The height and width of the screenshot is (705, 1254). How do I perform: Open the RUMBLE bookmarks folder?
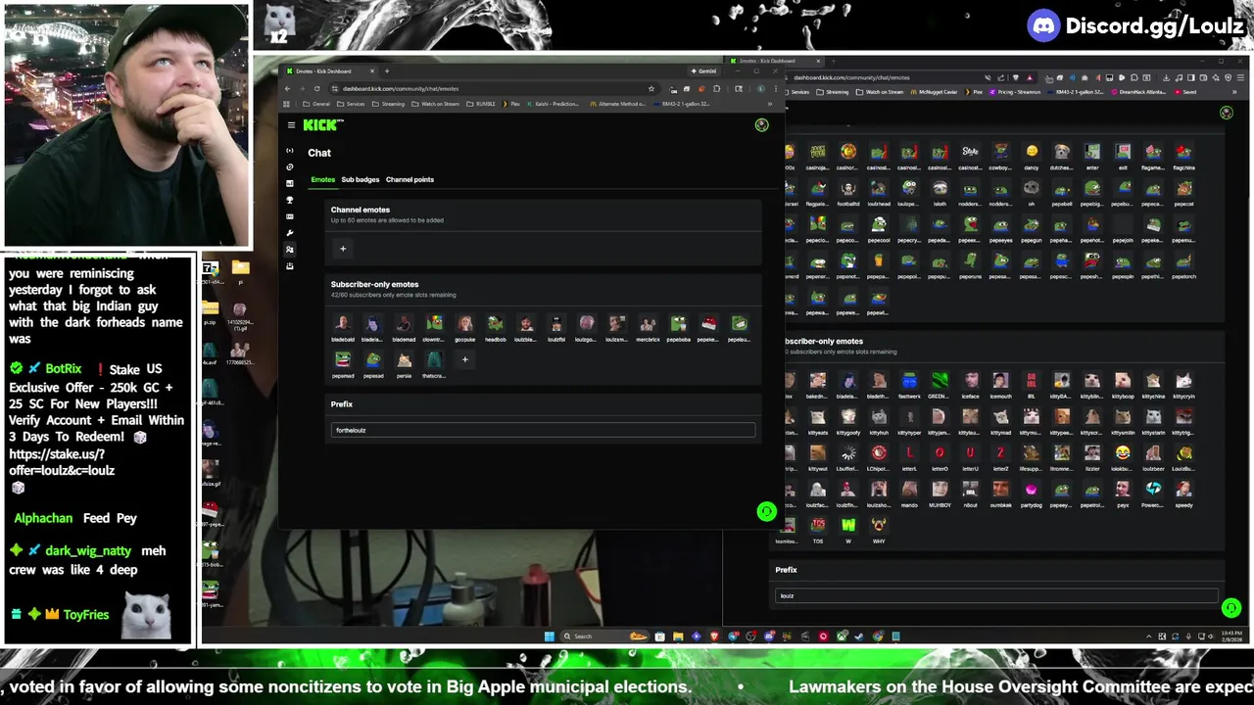coord(481,104)
